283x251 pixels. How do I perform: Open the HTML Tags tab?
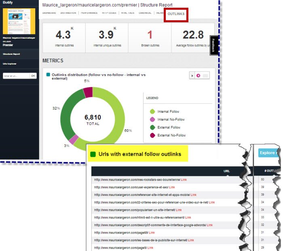click(128, 13)
